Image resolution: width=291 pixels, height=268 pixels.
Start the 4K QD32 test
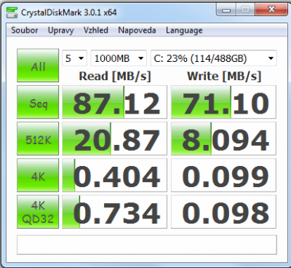click(x=38, y=212)
